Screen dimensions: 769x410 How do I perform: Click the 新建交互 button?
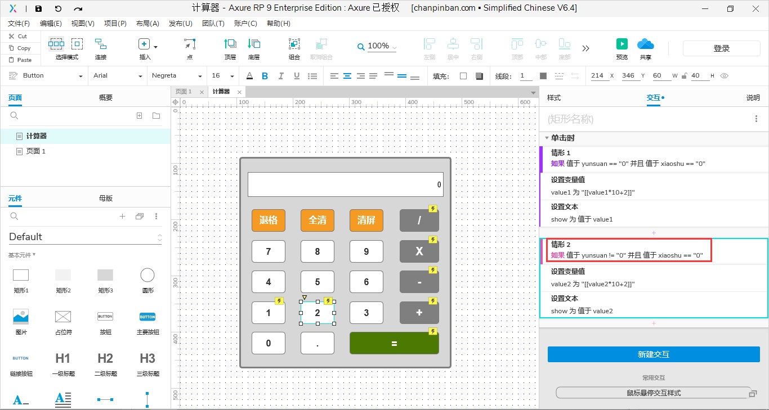click(654, 354)
